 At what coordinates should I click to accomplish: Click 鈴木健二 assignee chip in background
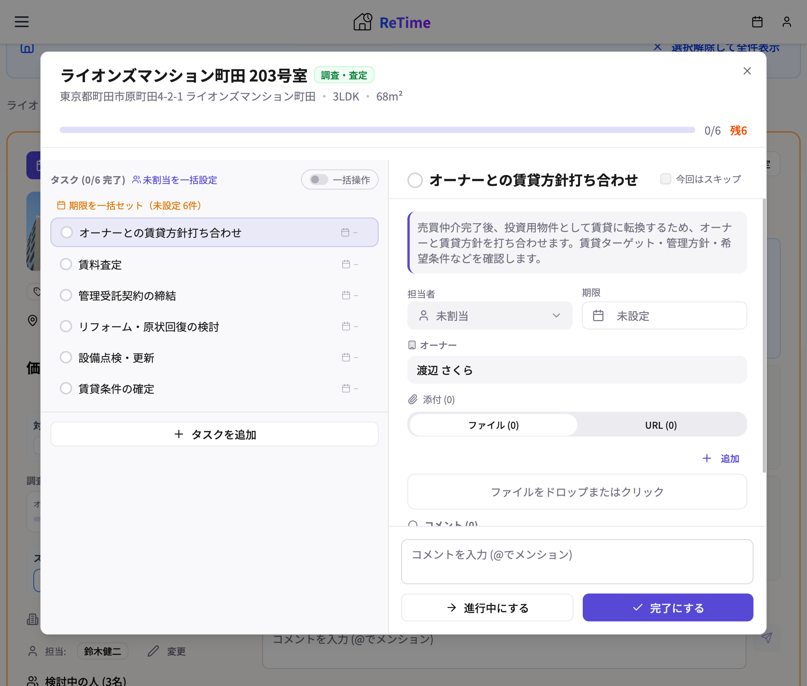tap(103, 651)
